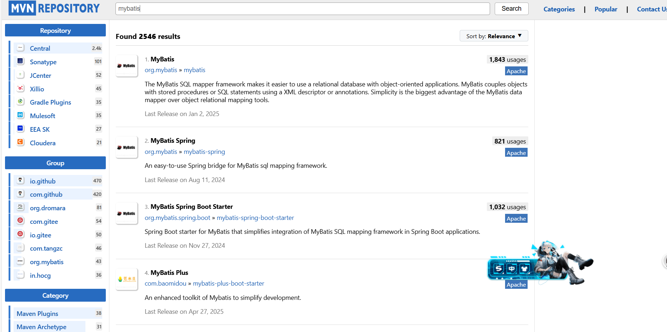Click the org.dromara group icon
667x332 pixels.
[x=20, y=207]
